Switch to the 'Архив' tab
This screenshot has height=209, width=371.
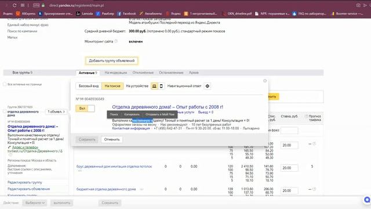[x=194, y=73]
